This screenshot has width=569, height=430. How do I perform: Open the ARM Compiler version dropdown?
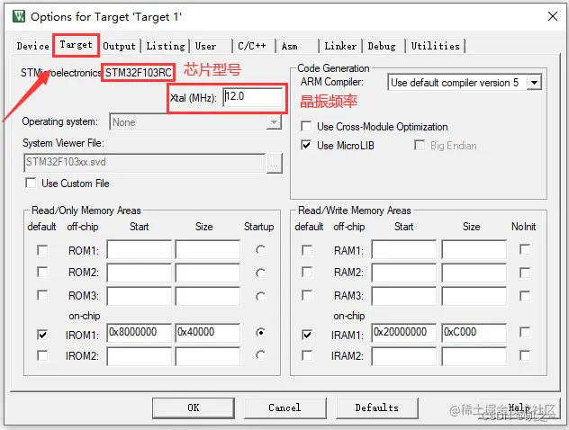pyautogui.click(x=534, y=83)
